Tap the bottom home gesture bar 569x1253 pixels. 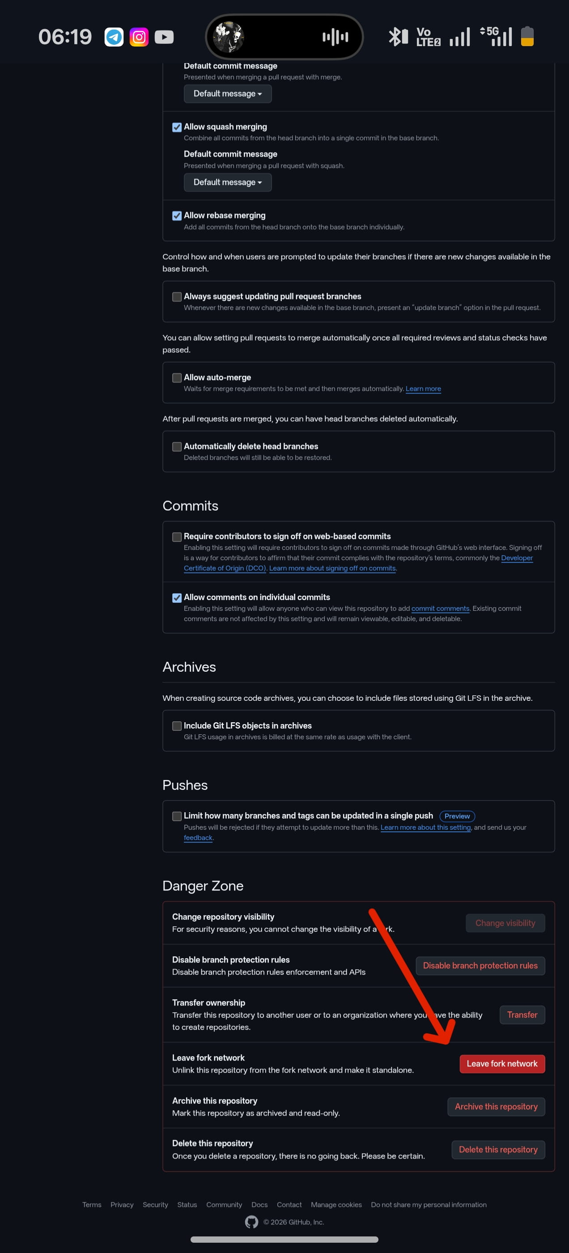click(284, 1239)
